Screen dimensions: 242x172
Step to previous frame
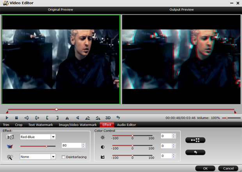(27, 118)
